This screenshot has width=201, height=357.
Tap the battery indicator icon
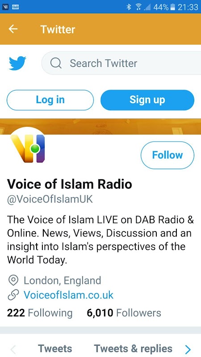coord(173,7)
